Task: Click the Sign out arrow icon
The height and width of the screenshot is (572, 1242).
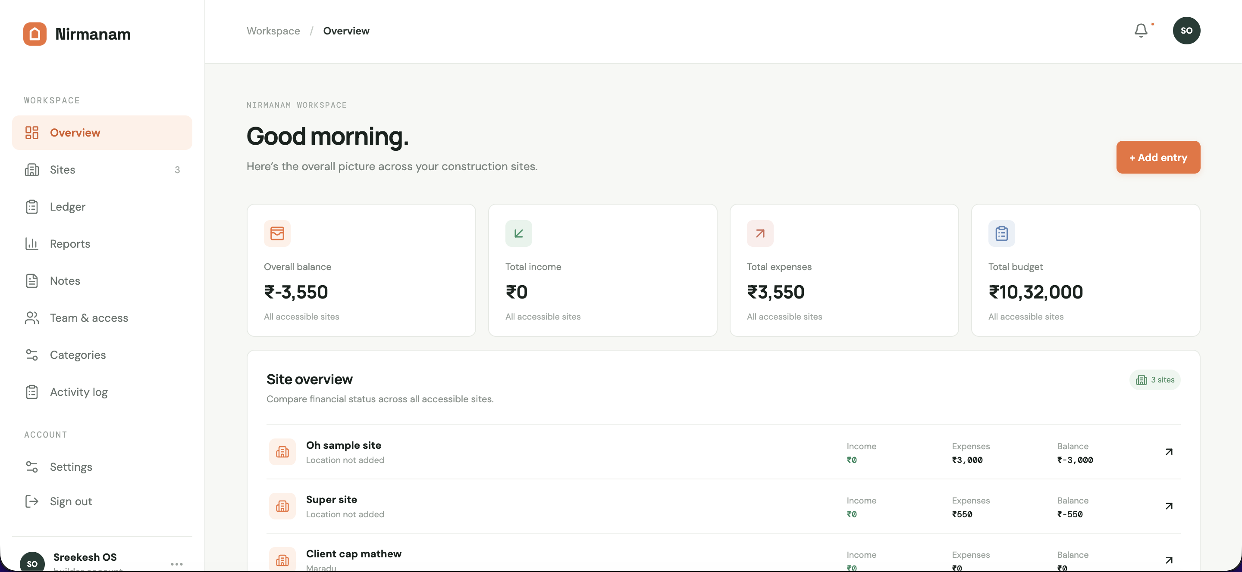Action: pyautogui.click(x=32, y=501)
